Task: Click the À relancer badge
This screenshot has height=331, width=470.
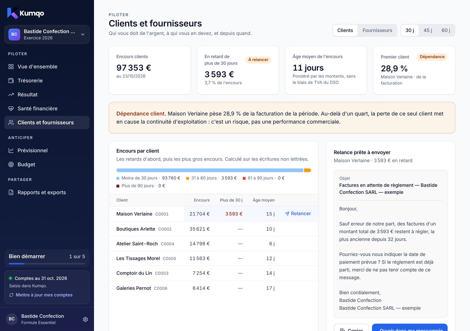Action: (x=258, y=60)
